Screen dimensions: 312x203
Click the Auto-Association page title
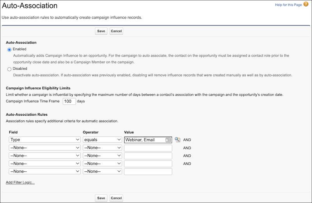coord(30,5)
